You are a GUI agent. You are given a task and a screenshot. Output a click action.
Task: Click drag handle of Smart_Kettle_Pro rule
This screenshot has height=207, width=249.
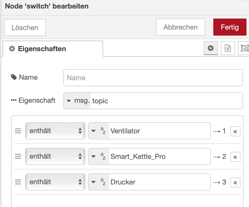click(18, 156)
